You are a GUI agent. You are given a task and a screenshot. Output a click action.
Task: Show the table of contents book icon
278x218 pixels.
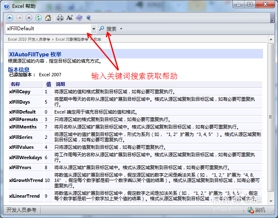coord(79,18)
